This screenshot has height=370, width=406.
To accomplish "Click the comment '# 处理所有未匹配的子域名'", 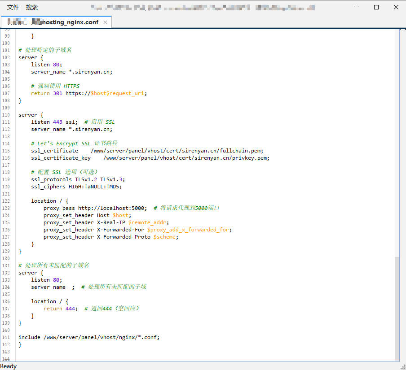I will tap(54, 266).
